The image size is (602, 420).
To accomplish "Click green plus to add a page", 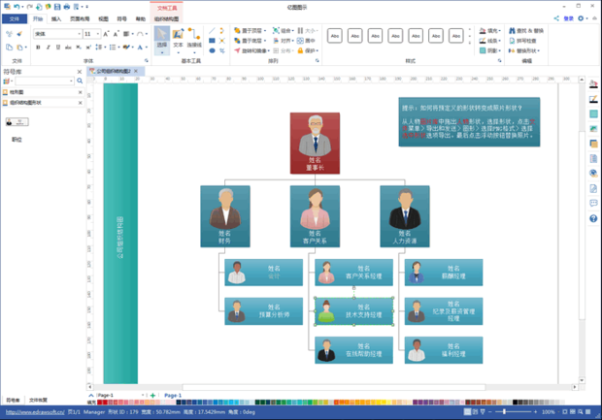I will click(x=152, y=395).
